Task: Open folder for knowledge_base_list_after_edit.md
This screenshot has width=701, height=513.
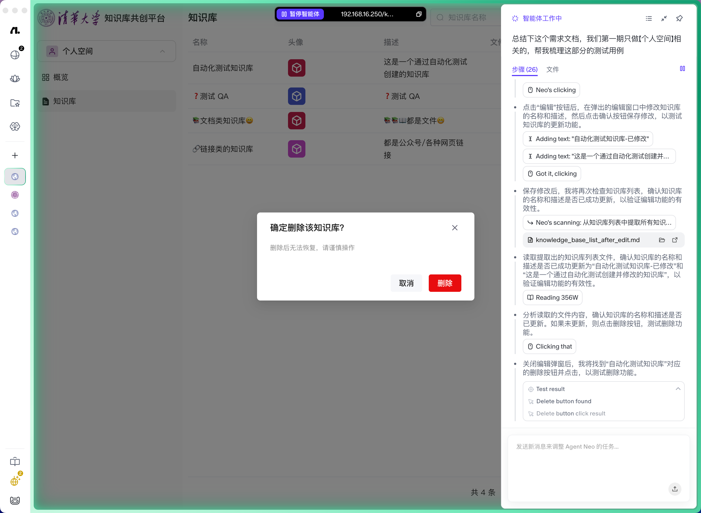Action: coord(662,240)
